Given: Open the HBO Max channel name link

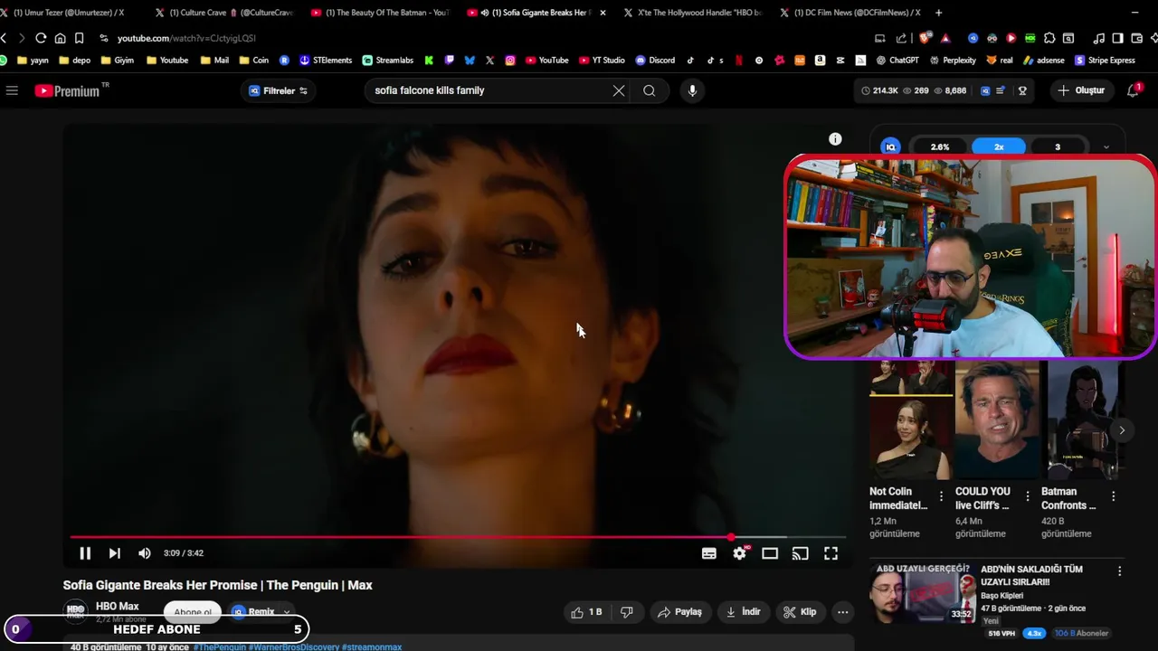Looking at the screenshot, I should [x=117, y=607].
